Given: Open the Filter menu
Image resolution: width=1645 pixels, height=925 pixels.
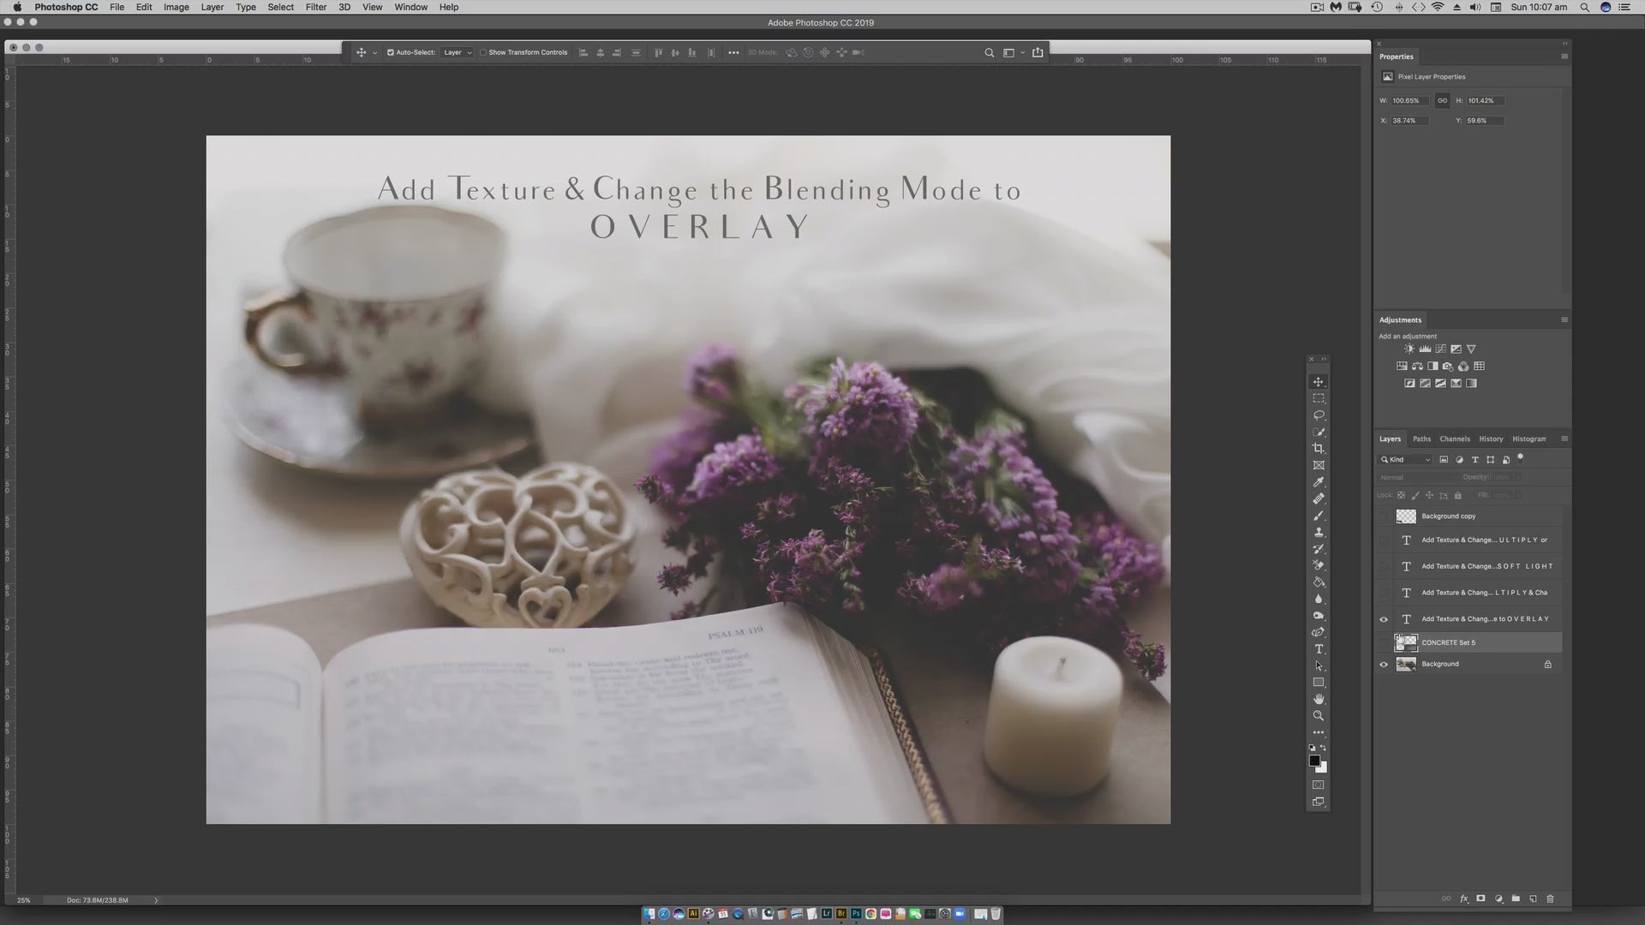Looking at the screenshot, I should tap(315, 7).
